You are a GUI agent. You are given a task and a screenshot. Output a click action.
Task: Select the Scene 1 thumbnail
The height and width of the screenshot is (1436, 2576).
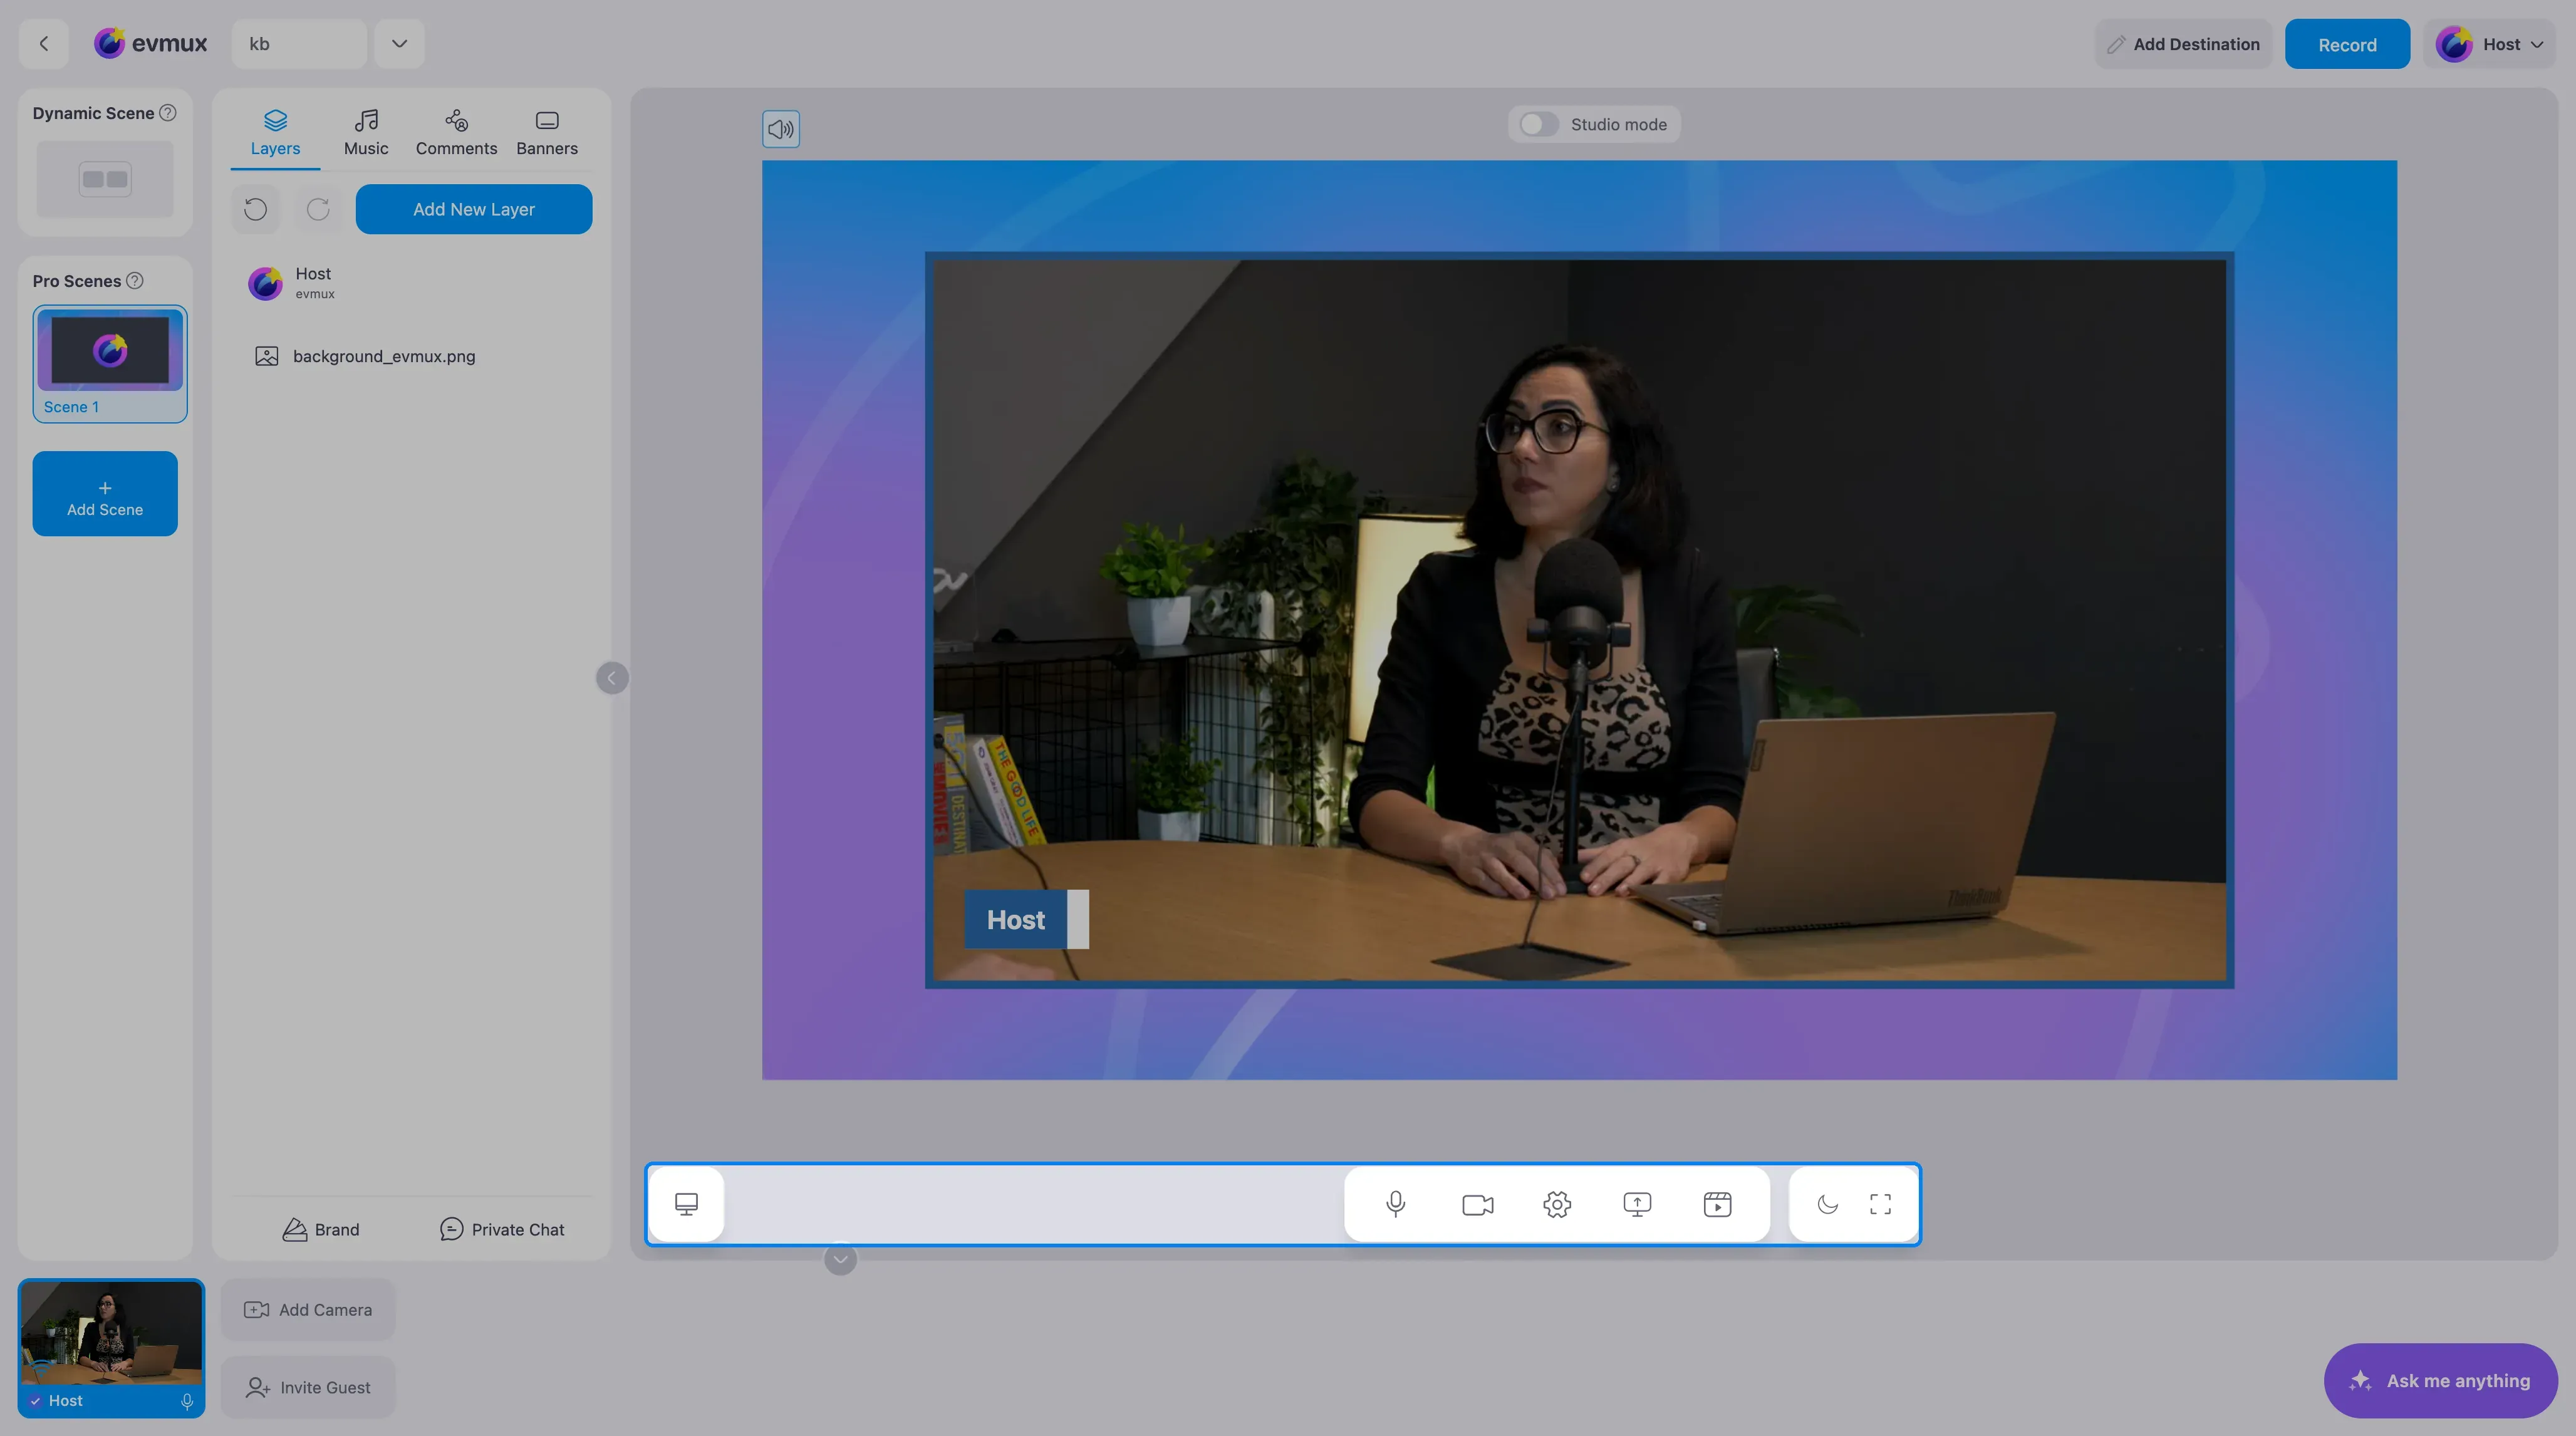[x=110, y=364]
